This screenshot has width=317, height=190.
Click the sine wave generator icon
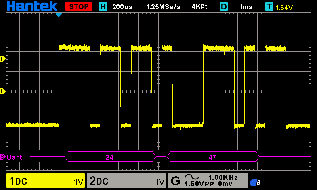coord(192,177)
